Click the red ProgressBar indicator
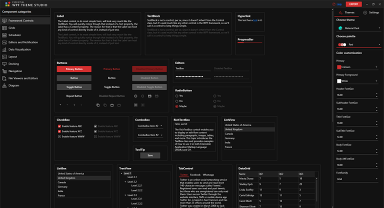Screen dimensions: 384x208 (x=250, y=42)
